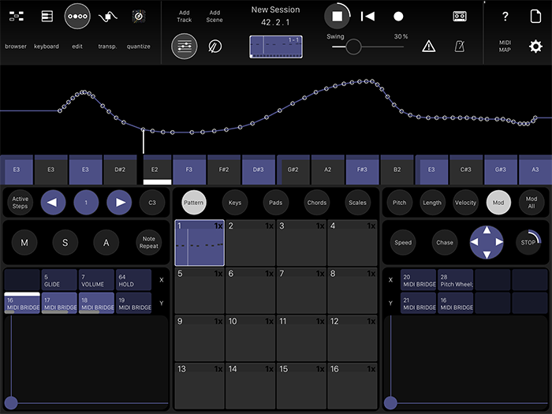Enable Note Repeat

point(148,243)
